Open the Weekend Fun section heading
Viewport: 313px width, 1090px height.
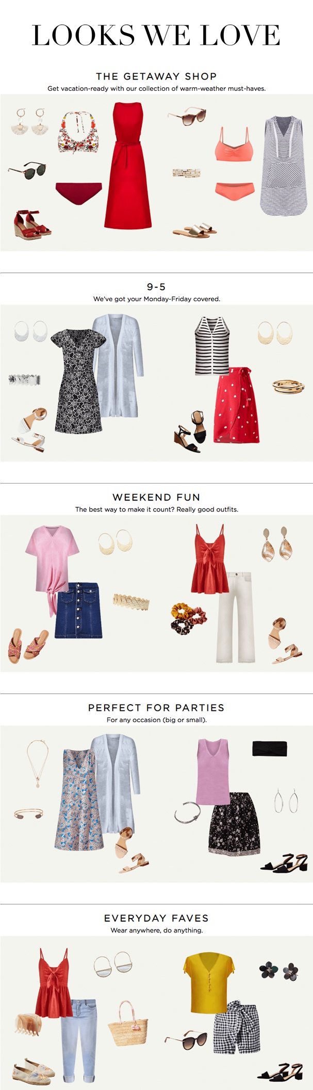156,497
